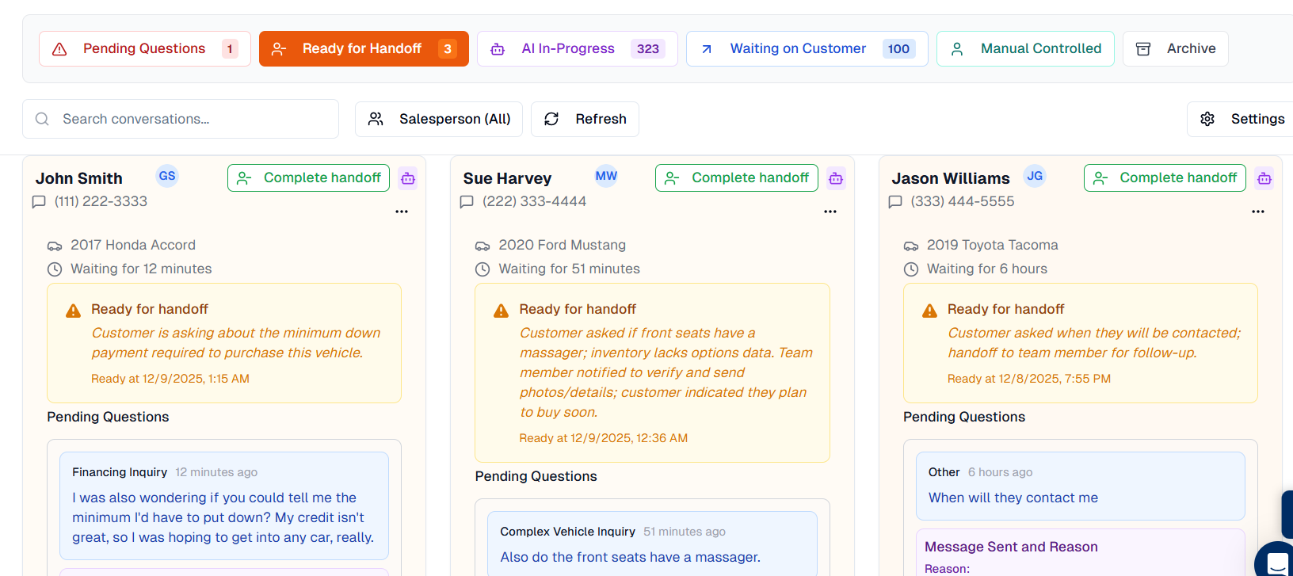
Task: Expand the more options menu for Jason Williams
Action: pos(1258,212)
